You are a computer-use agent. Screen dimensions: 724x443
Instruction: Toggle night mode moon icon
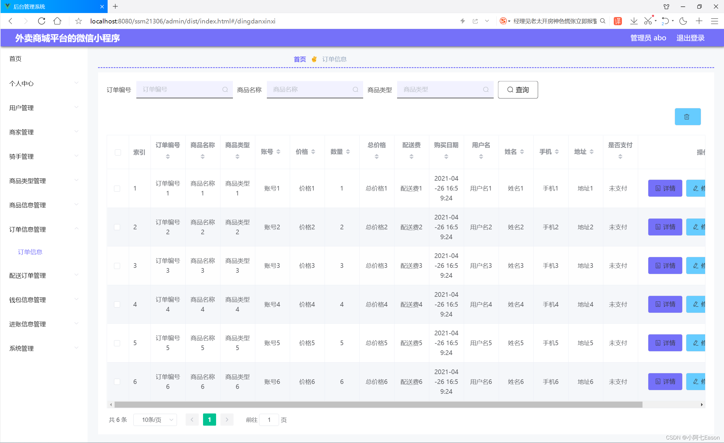(683, 21)
